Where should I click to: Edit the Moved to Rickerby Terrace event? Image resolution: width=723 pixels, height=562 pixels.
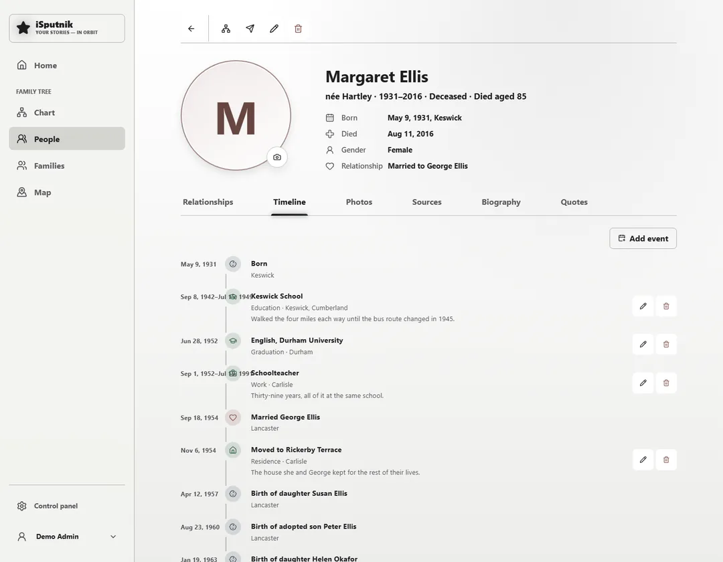tap(643, 460)
